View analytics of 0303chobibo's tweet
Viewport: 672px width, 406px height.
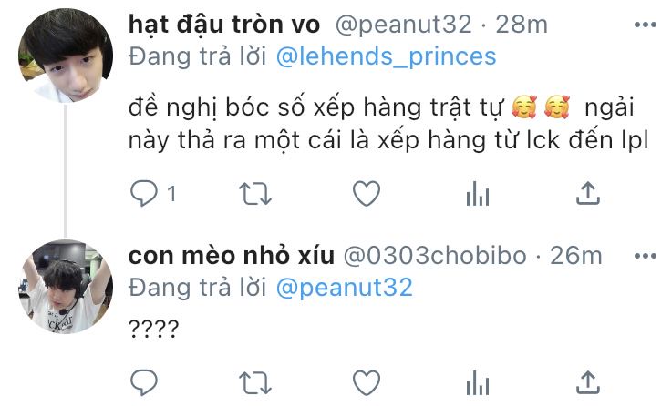pos(478,382)
